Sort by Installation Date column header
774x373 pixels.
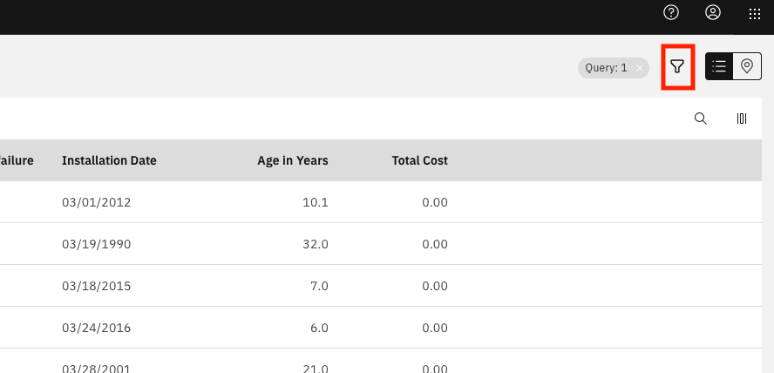[x=109, y=160]
